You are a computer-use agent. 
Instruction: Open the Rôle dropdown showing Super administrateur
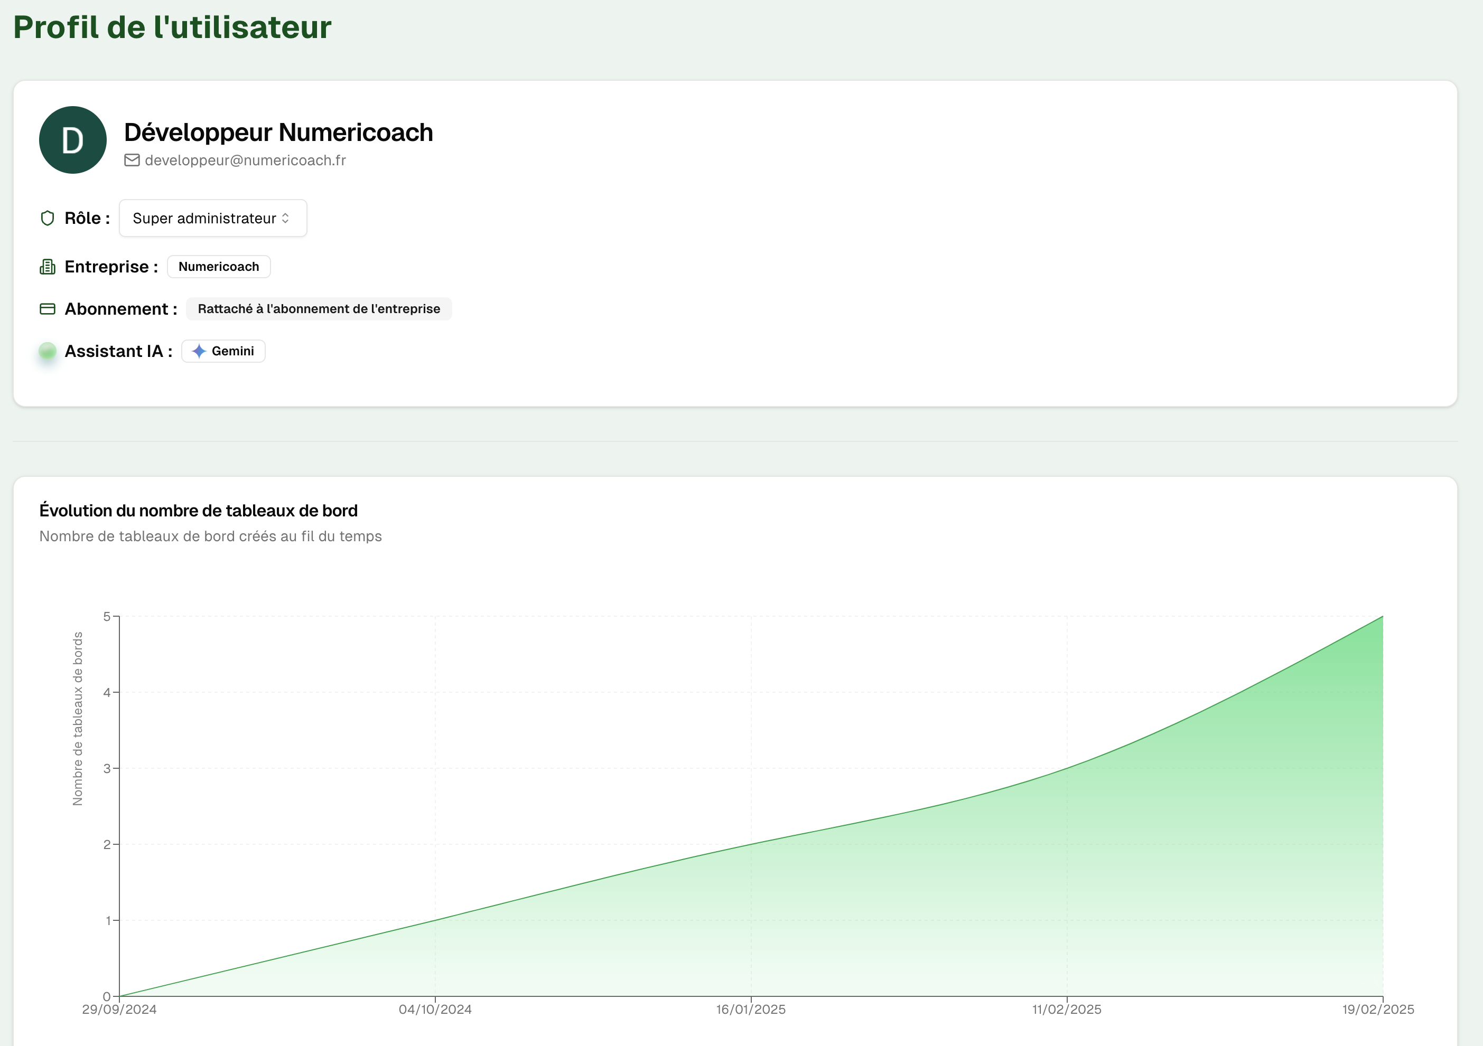click(212, 218)
